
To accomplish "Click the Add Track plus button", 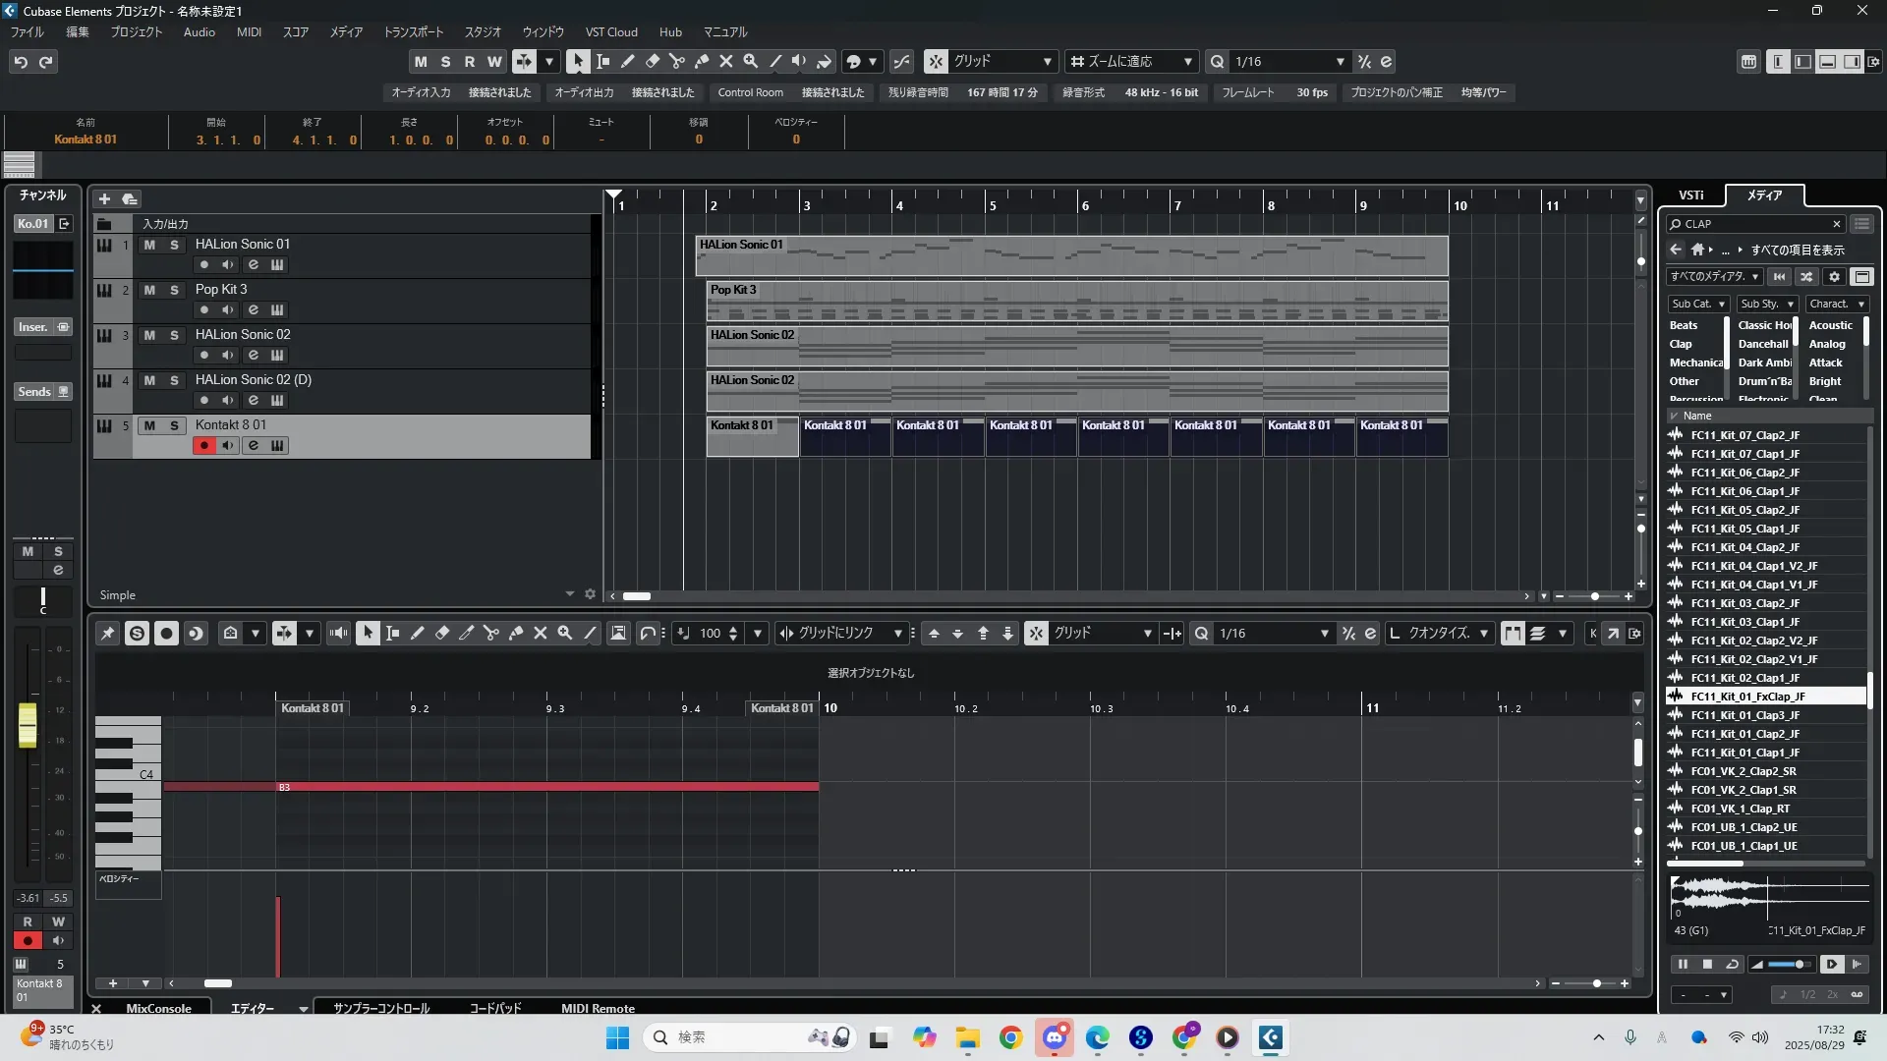I will click(104, 198).
